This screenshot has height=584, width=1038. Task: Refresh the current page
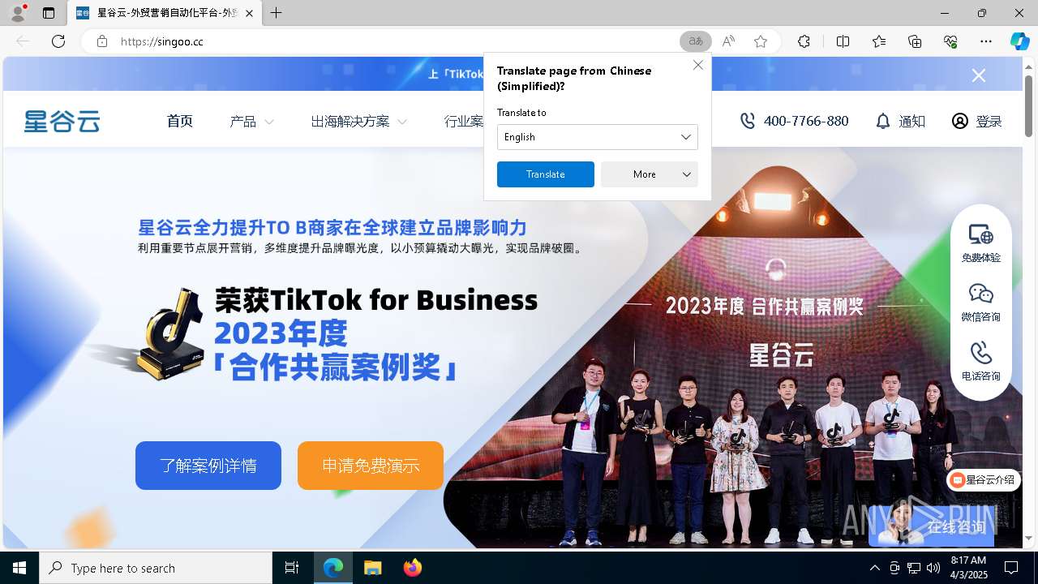(x=58, y=41)
